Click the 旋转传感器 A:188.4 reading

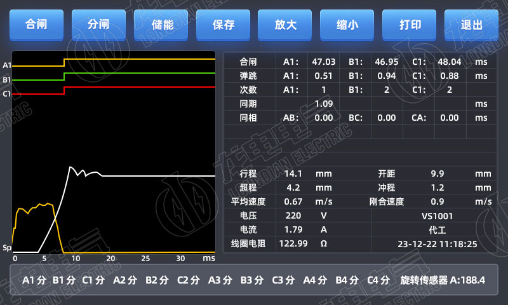(x=443, y=280)
